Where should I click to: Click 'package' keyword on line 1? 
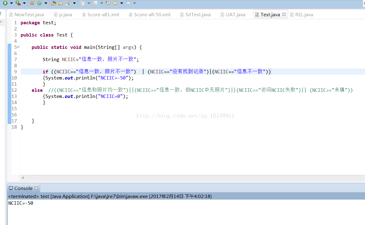point(30,23)
